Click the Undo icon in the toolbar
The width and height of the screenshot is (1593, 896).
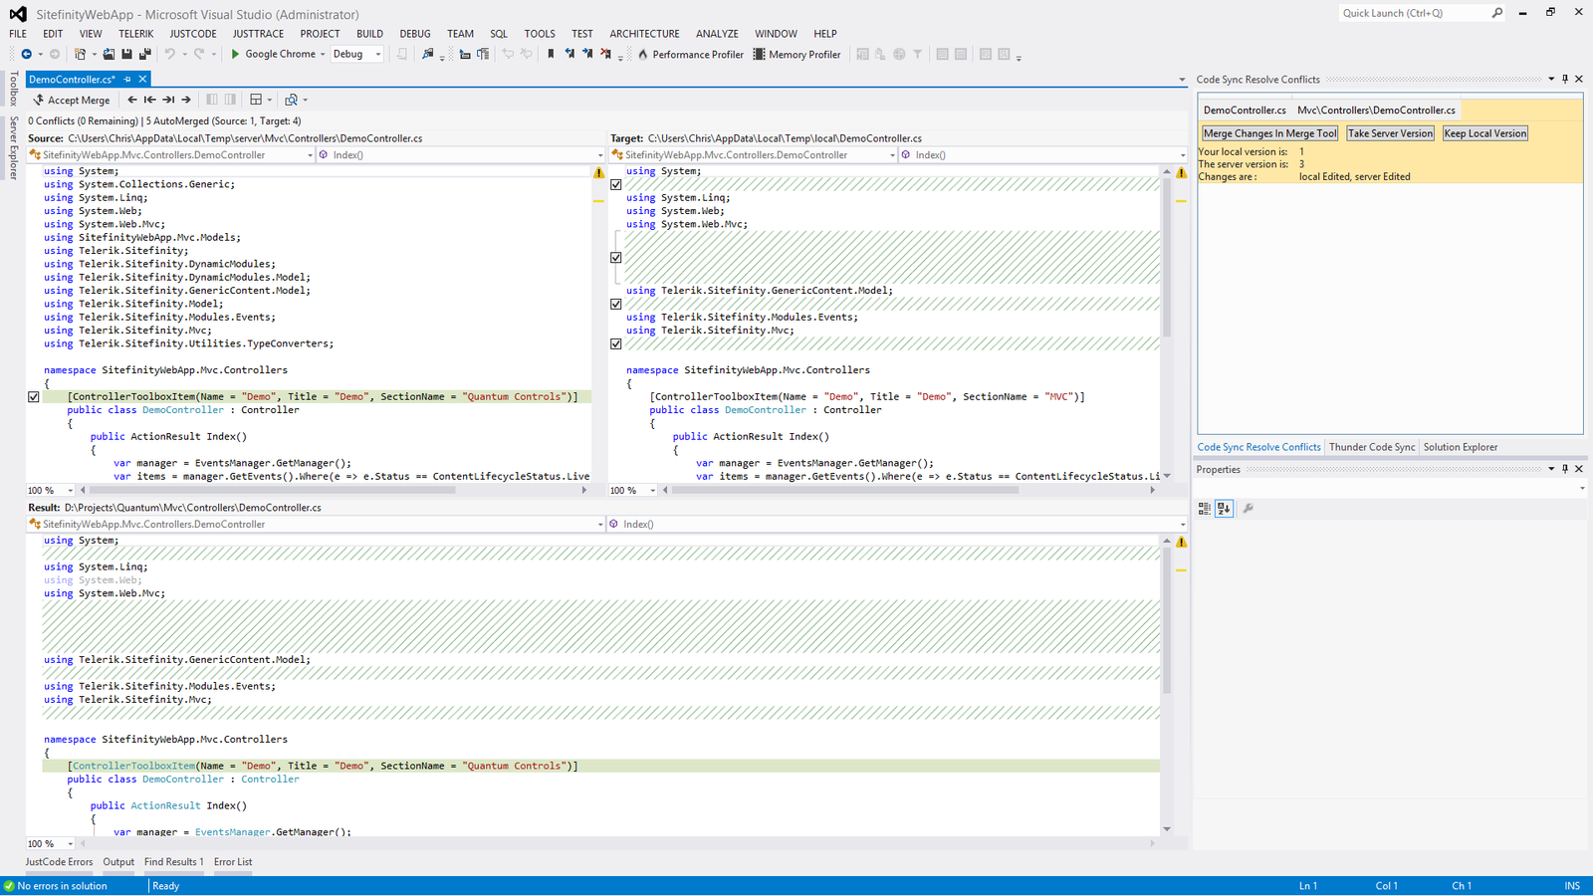pyautogui.click(x=170, y=54)
